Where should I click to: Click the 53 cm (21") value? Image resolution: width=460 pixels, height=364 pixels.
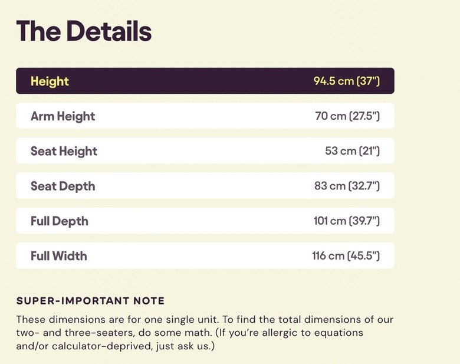352,151
